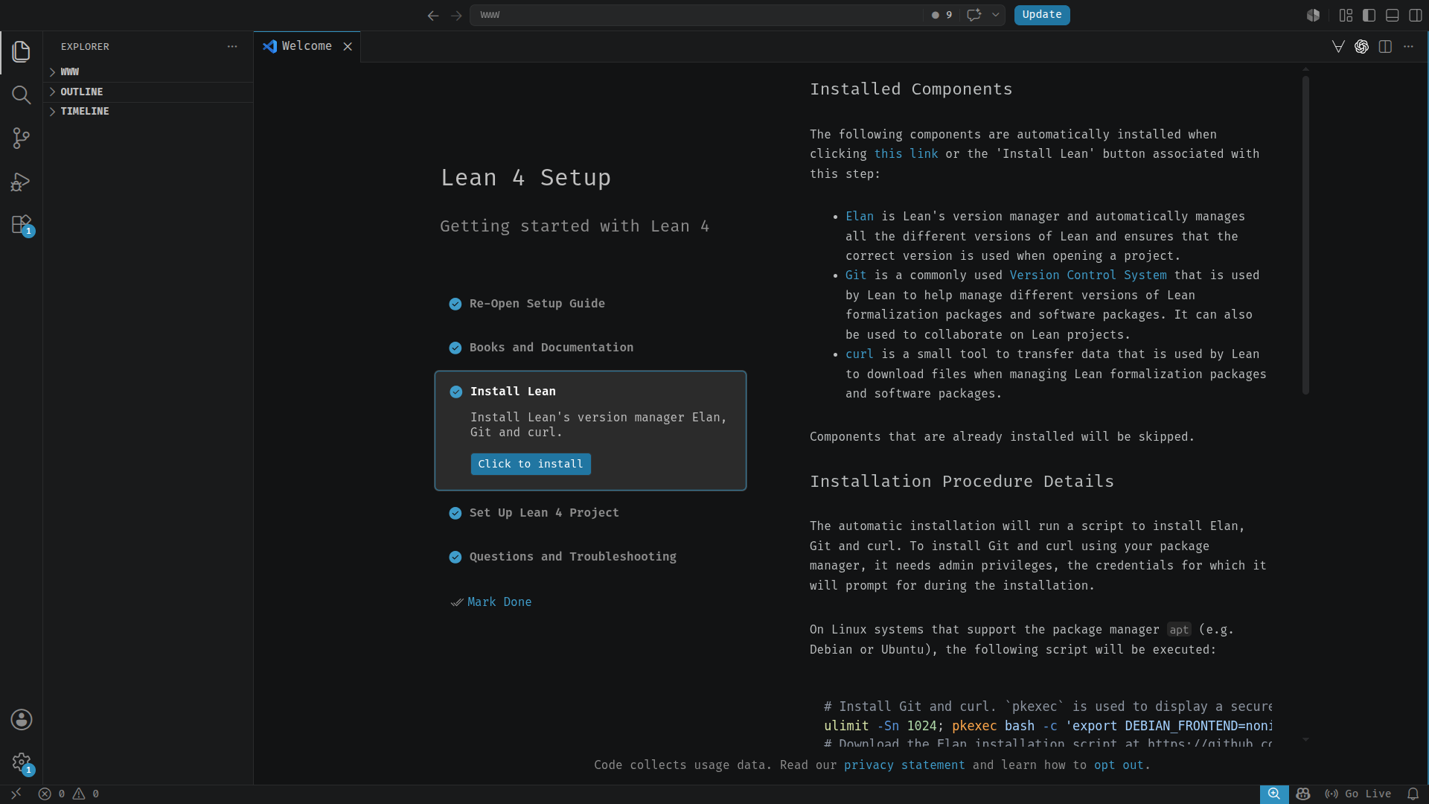
Task: Click the Mark Done link
Action: point(499,602)
